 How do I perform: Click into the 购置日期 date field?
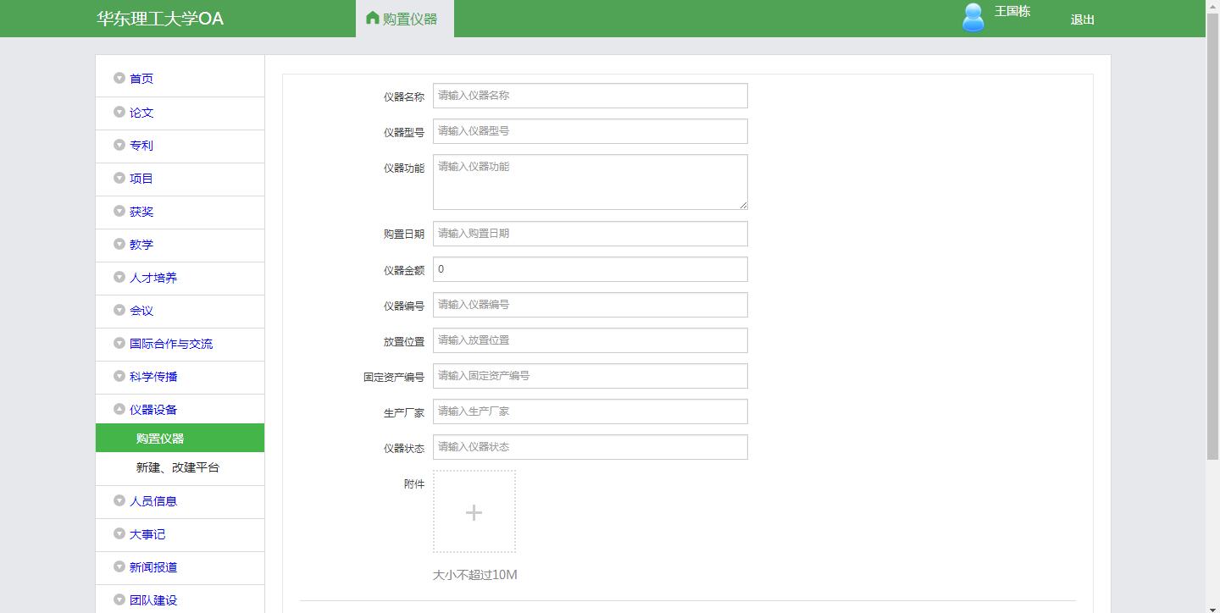(590, 234)
